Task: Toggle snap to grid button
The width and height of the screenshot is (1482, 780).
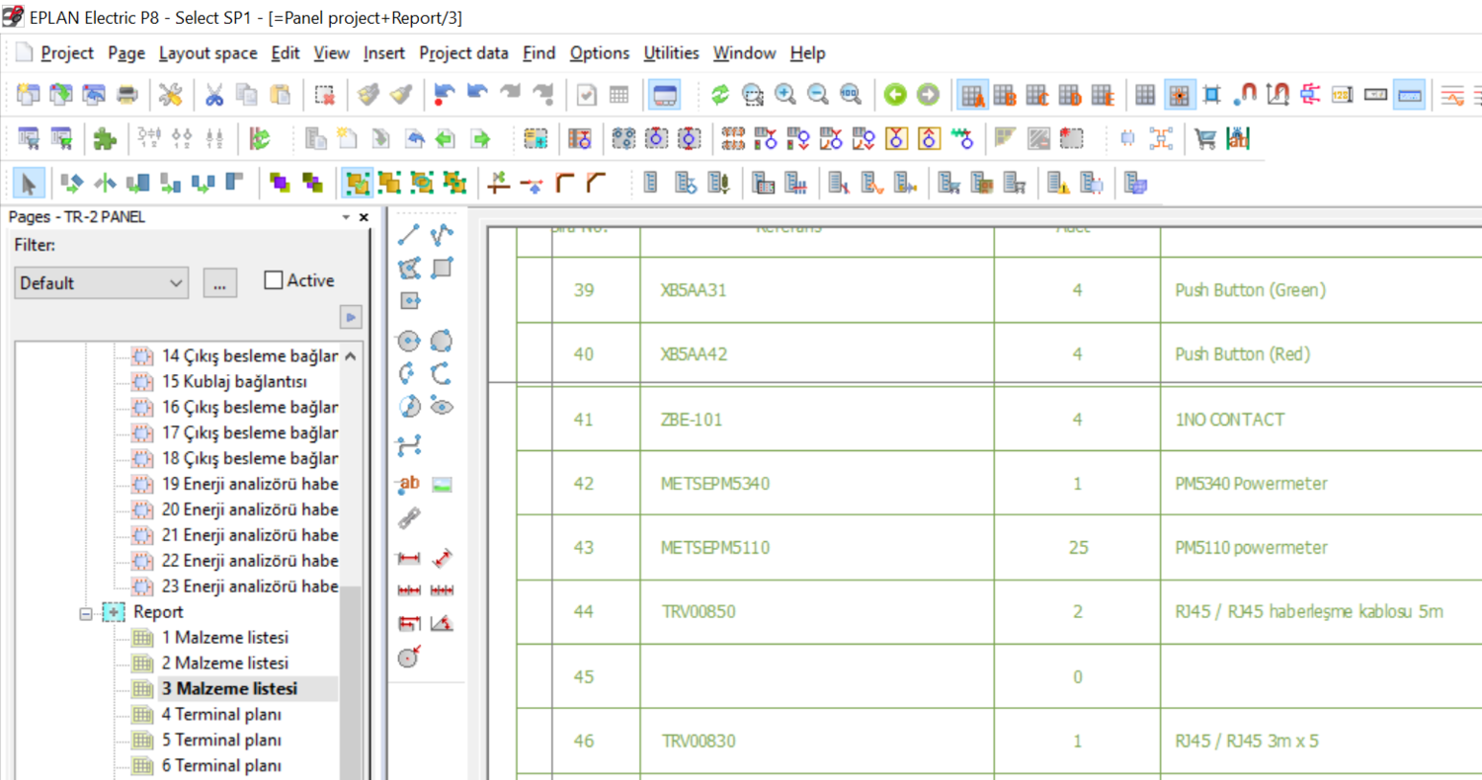Action: click(1180, 95)
